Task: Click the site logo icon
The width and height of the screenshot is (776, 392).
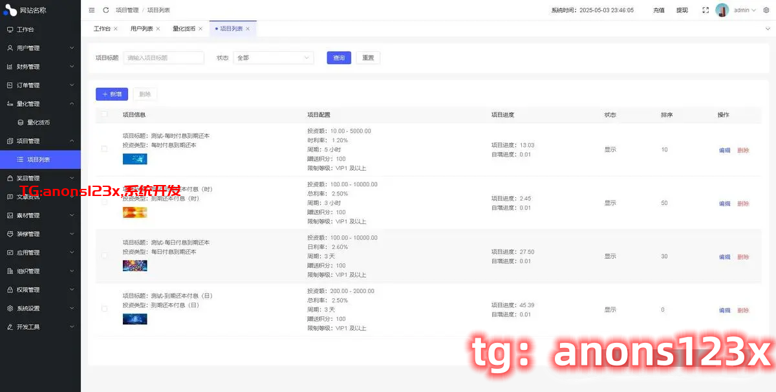Action: 10,10
